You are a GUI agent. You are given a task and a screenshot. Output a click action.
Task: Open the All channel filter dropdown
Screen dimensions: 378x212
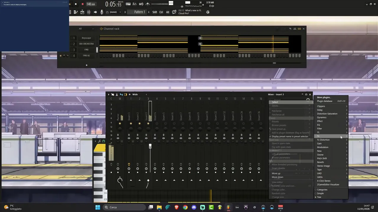[x=86, y=29]
